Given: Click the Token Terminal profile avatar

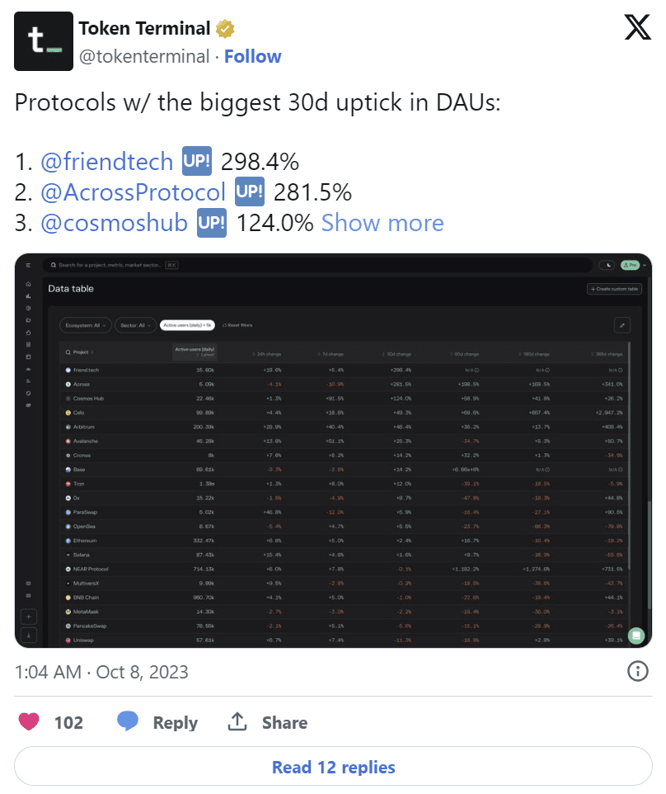Looking at the screenshot, I should (41, 41).
